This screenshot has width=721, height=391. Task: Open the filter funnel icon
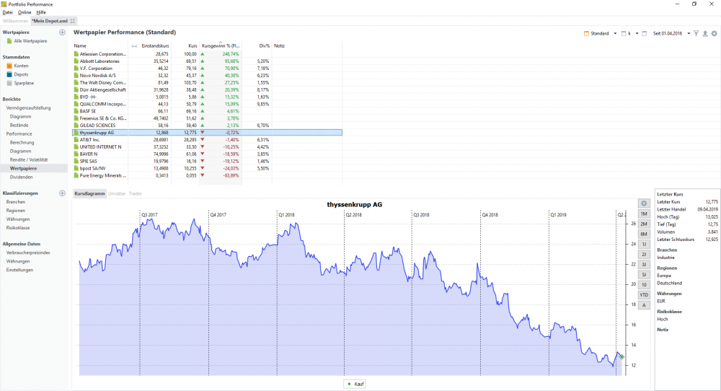pyautogui.click(x=696, y=34)
